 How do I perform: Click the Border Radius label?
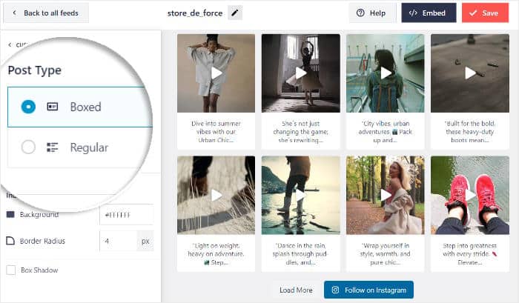(x=42, y=241)
